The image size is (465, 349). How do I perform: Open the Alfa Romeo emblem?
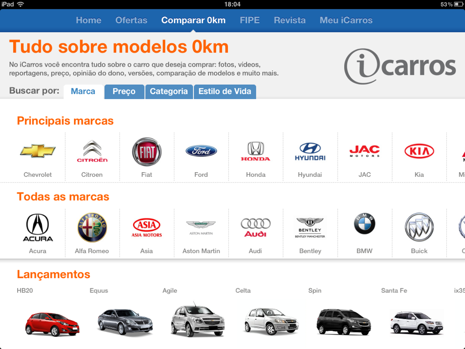pyautogui.click(x=92, y=228)
